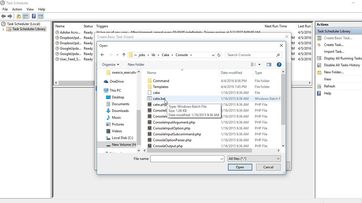Viewport: 362px width, 203px height.
Task: Open the view options dropdown arrow
Action: 259,65
